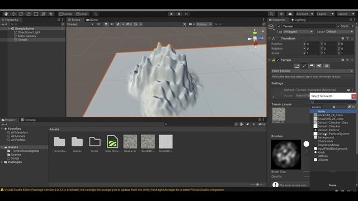Open the Paint Texture dropdown
358x201 pixels.
click(x=312, y=71)
